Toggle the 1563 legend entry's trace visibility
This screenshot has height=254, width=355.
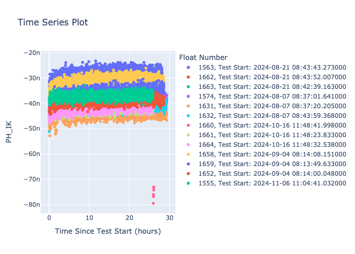click(x=266, y=68)
